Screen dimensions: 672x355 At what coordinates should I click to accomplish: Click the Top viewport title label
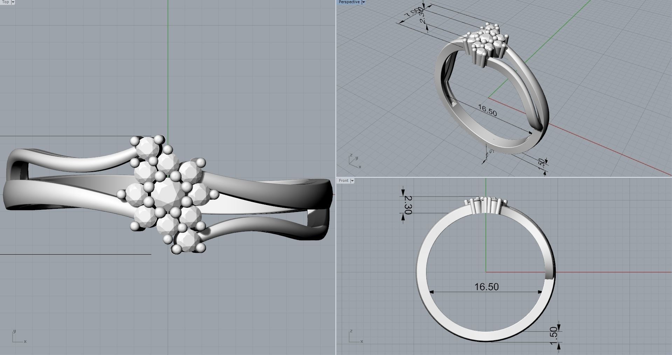coord(5,2)
